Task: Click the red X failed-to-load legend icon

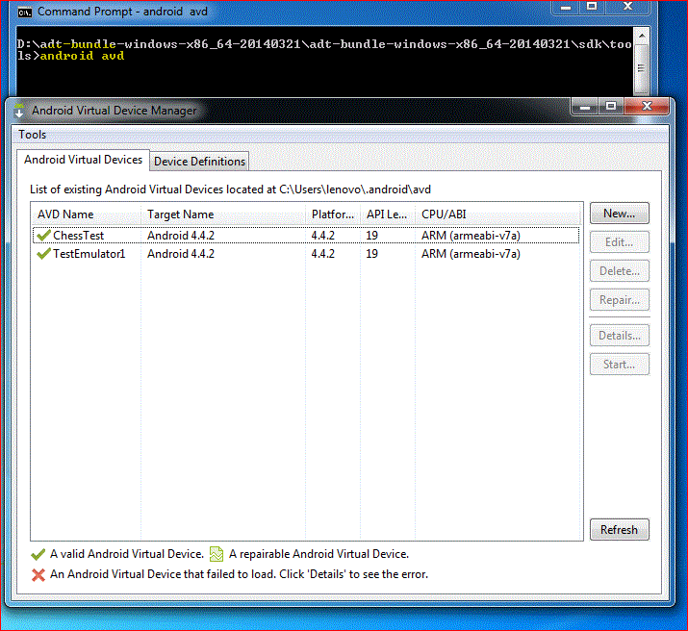Action: click(38, 575)
